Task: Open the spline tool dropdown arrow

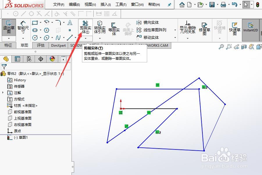Action: (x=64, y=38)
